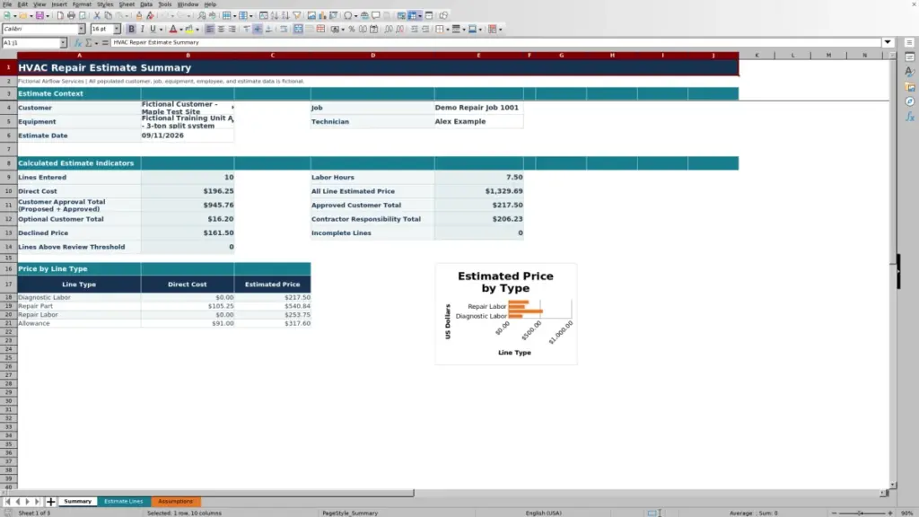Click the Italic formatting icon
919x517 pixels.
pos(142,29)
